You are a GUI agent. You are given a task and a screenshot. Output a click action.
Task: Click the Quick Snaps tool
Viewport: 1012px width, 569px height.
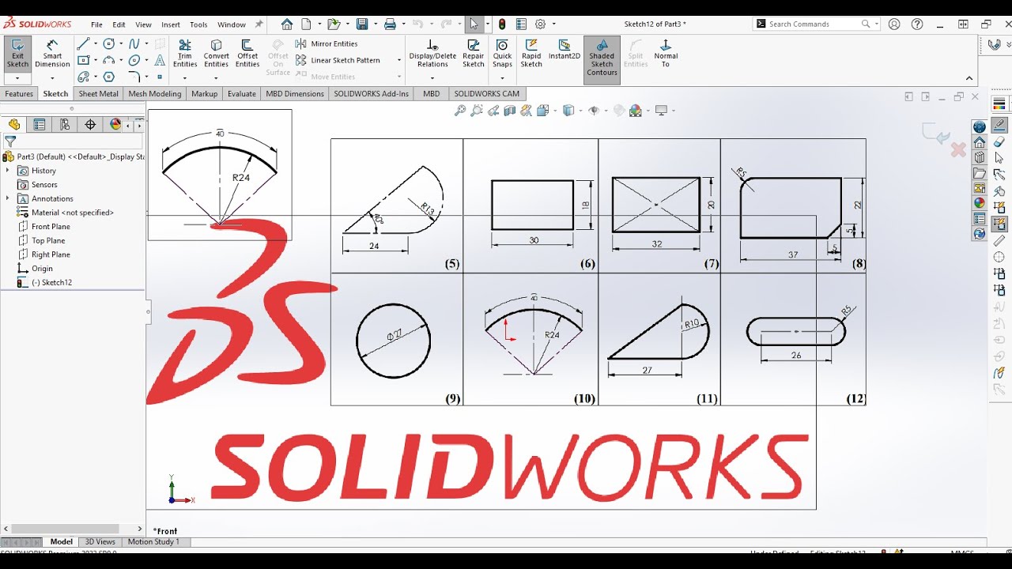click(502, 54)
